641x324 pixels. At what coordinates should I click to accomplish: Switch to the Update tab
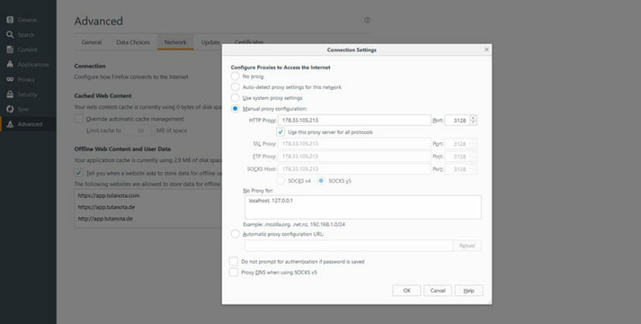(211, 42)
